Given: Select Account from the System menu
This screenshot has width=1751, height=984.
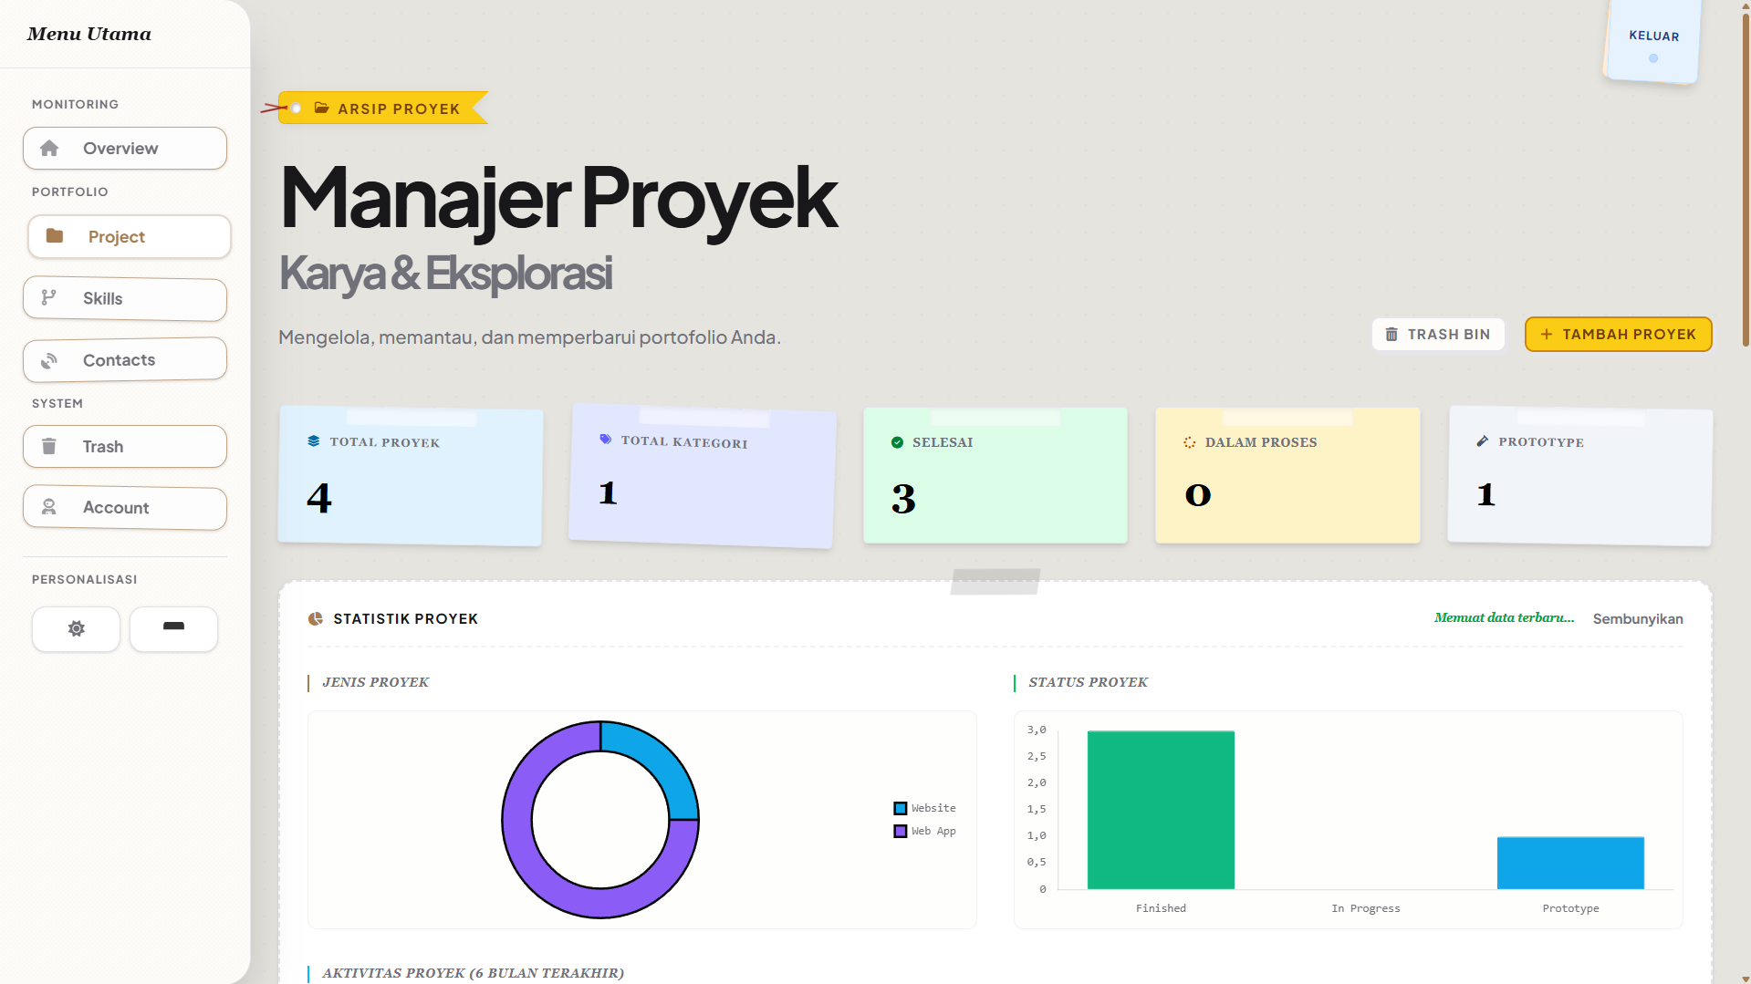Looking at the screenshot, I should (124, 508).
